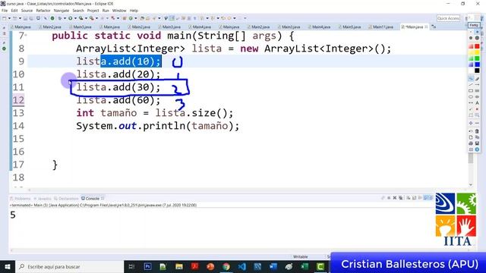
Task: Pick the black color swatch in the annotation palette
Action: [x=478, y=71]
